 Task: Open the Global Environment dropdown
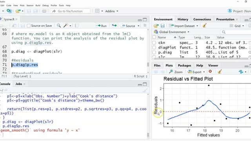[x=171, y=32]
